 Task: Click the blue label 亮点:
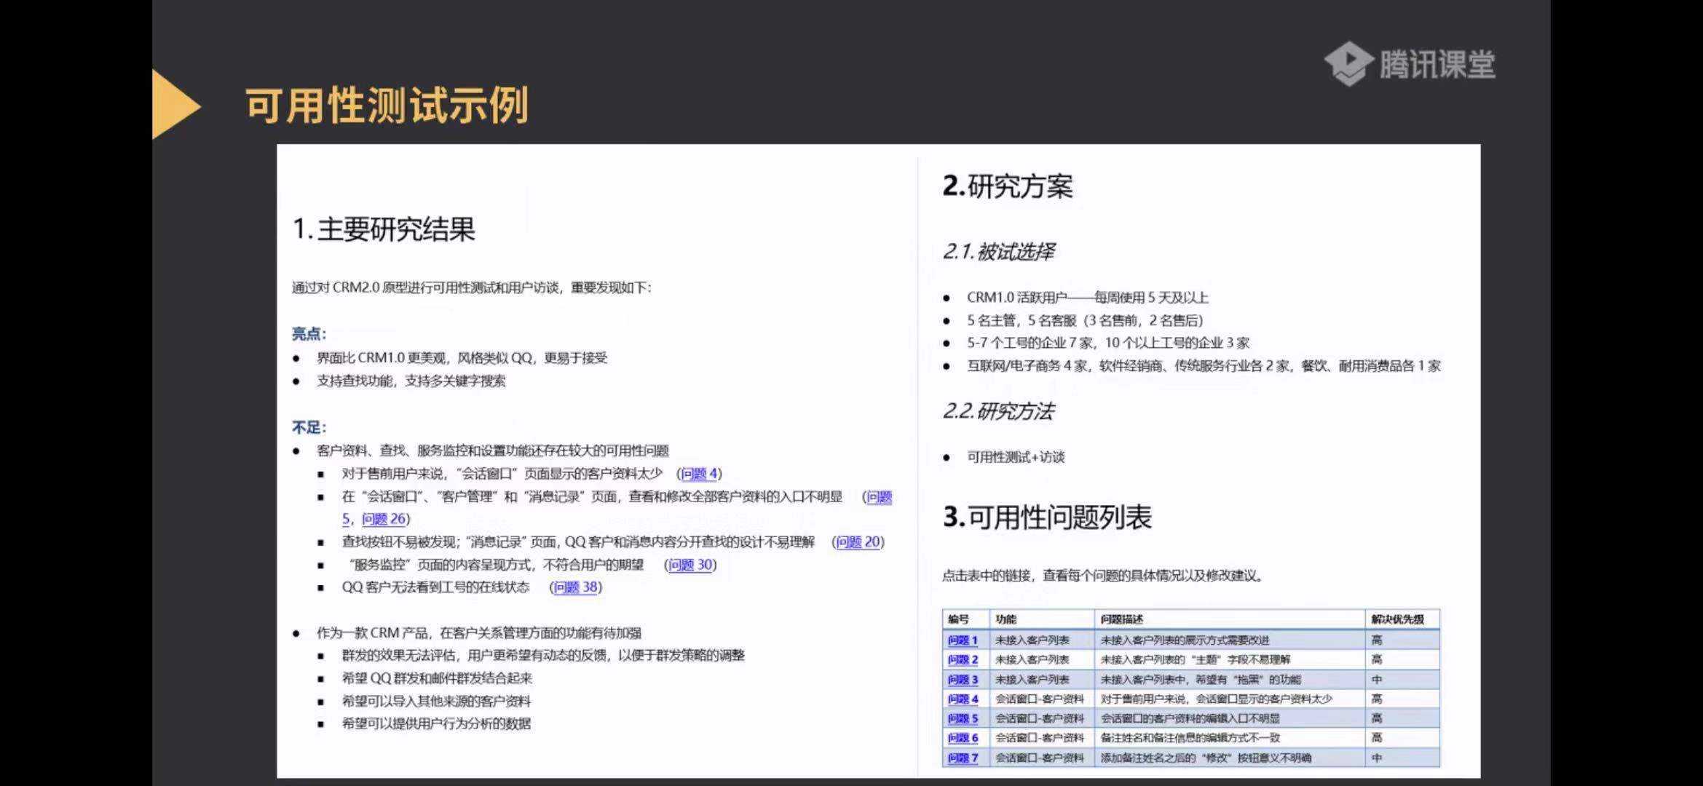click(309, 334)
